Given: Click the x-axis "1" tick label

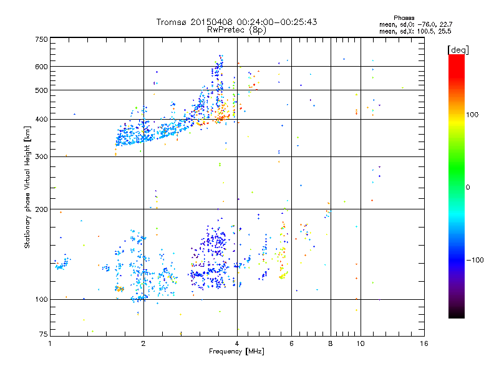Looking at the screenshot, I should click(x=50, y=343).
